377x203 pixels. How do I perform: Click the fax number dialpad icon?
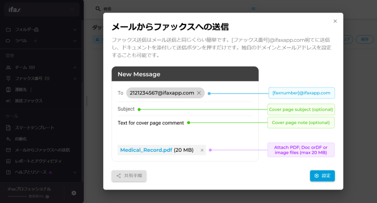pos(8,78)
